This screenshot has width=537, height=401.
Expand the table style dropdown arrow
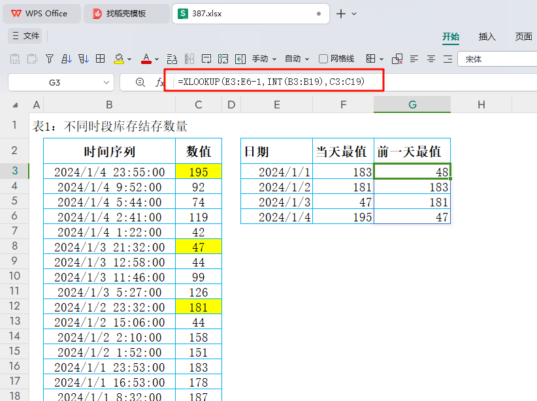[x=382, y=59]
